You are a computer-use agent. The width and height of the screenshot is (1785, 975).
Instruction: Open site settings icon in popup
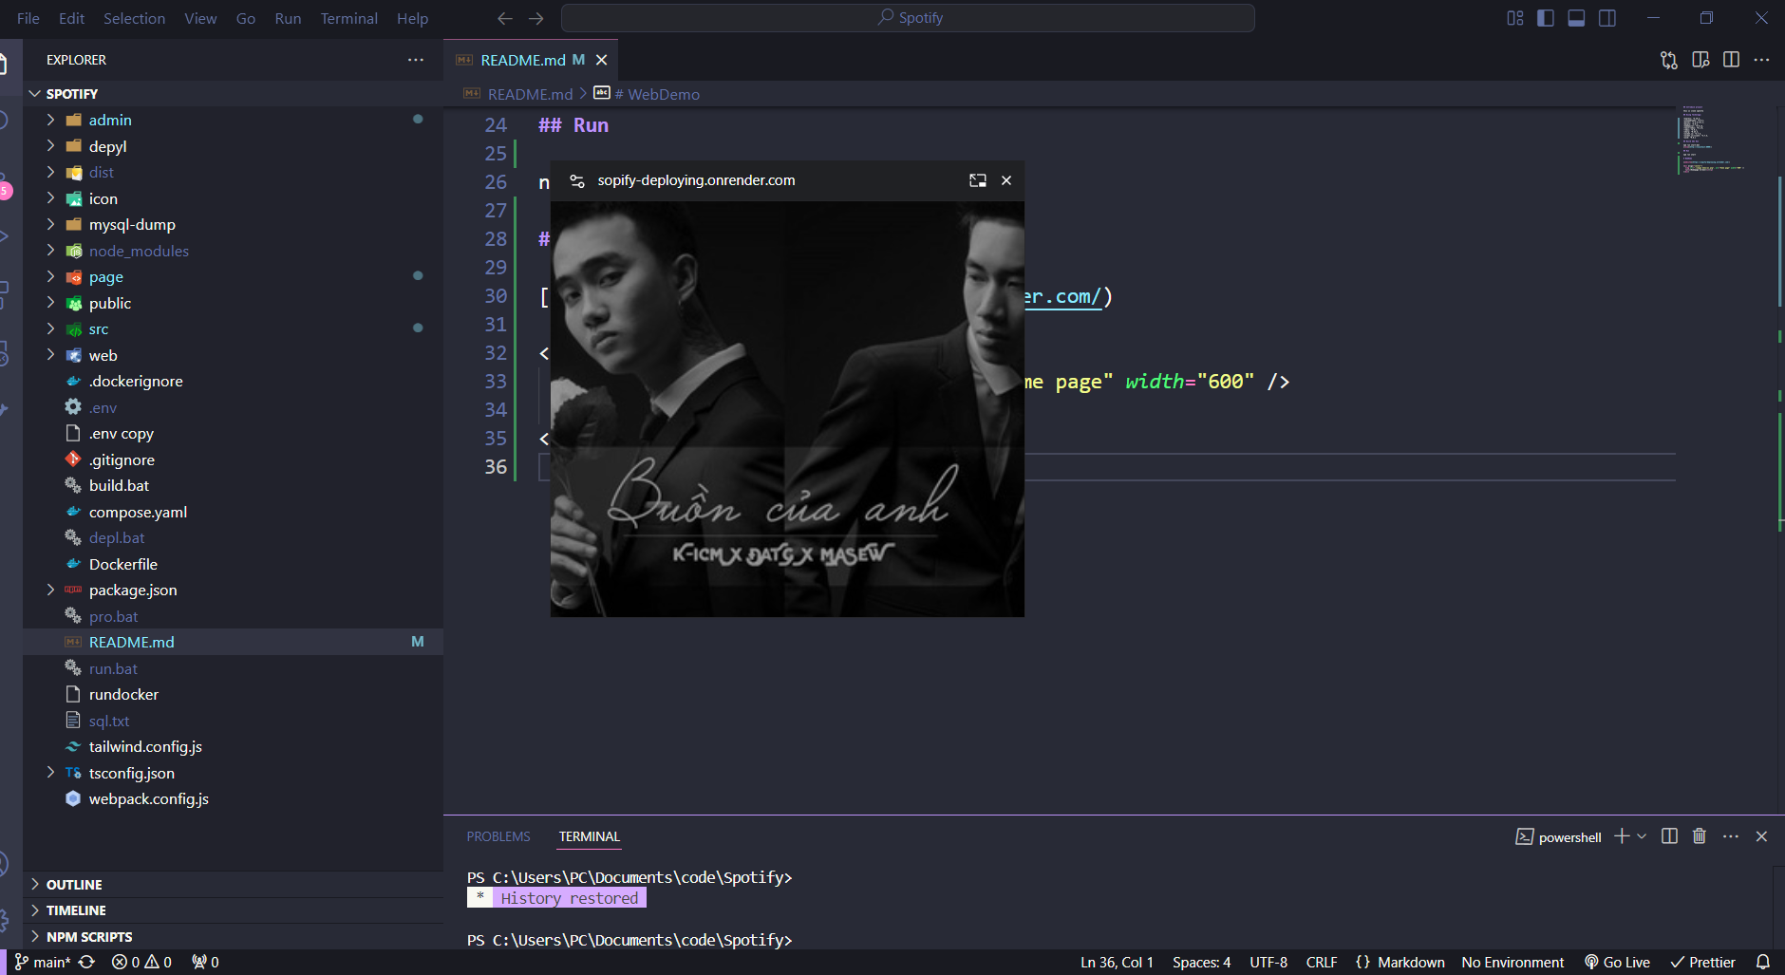coord(576,180)
